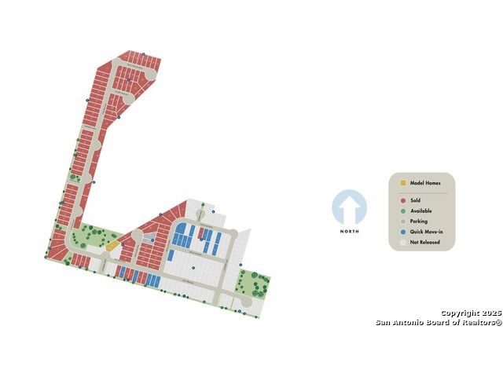
Task: Select the Quick Move-in legend label
Action: tap(425, 232)
